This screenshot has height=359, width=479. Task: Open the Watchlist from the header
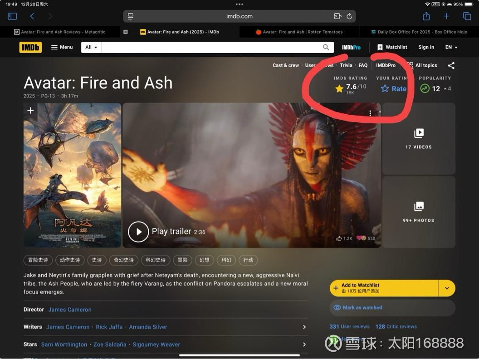click(392, 47)
